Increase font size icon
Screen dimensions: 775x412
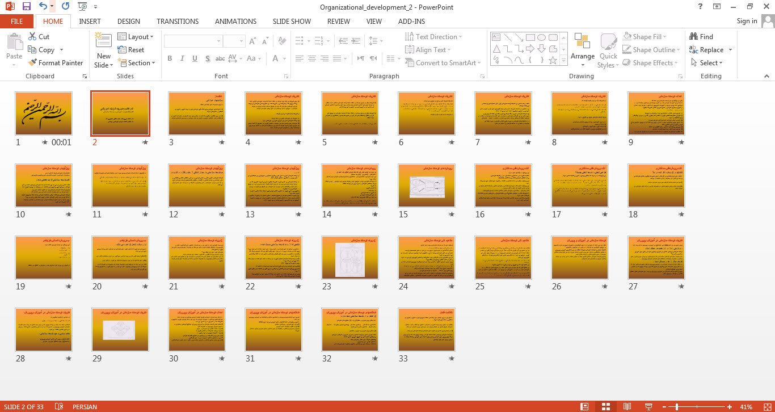click(252, 41)
